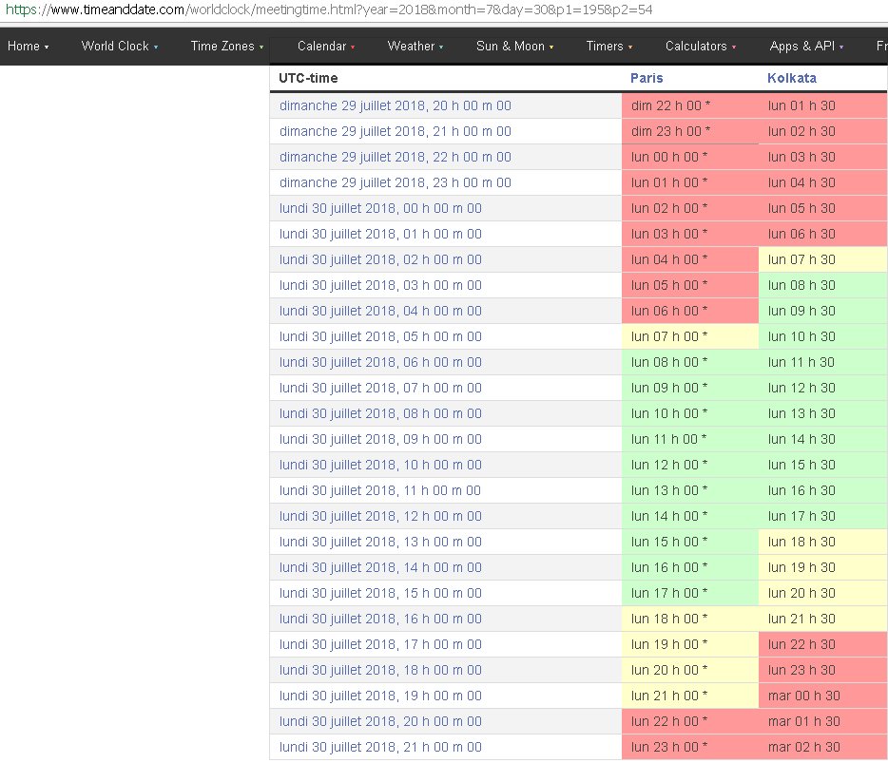Open link lundi 30 juillet 2018, 18 h 00
The height and width of the screenshot is (763, 888).
[x=380, y=670]
